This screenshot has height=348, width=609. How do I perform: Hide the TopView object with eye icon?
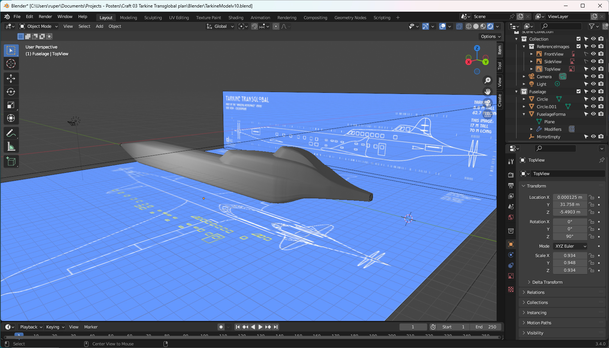(594, 69)
